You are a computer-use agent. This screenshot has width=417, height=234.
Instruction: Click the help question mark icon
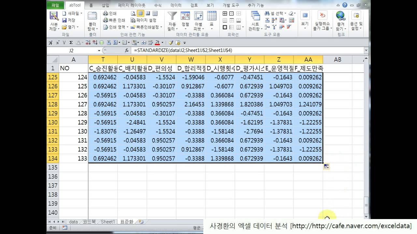[345, 5]
